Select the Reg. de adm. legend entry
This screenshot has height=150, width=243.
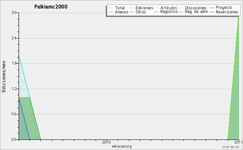tap(197, 12)
